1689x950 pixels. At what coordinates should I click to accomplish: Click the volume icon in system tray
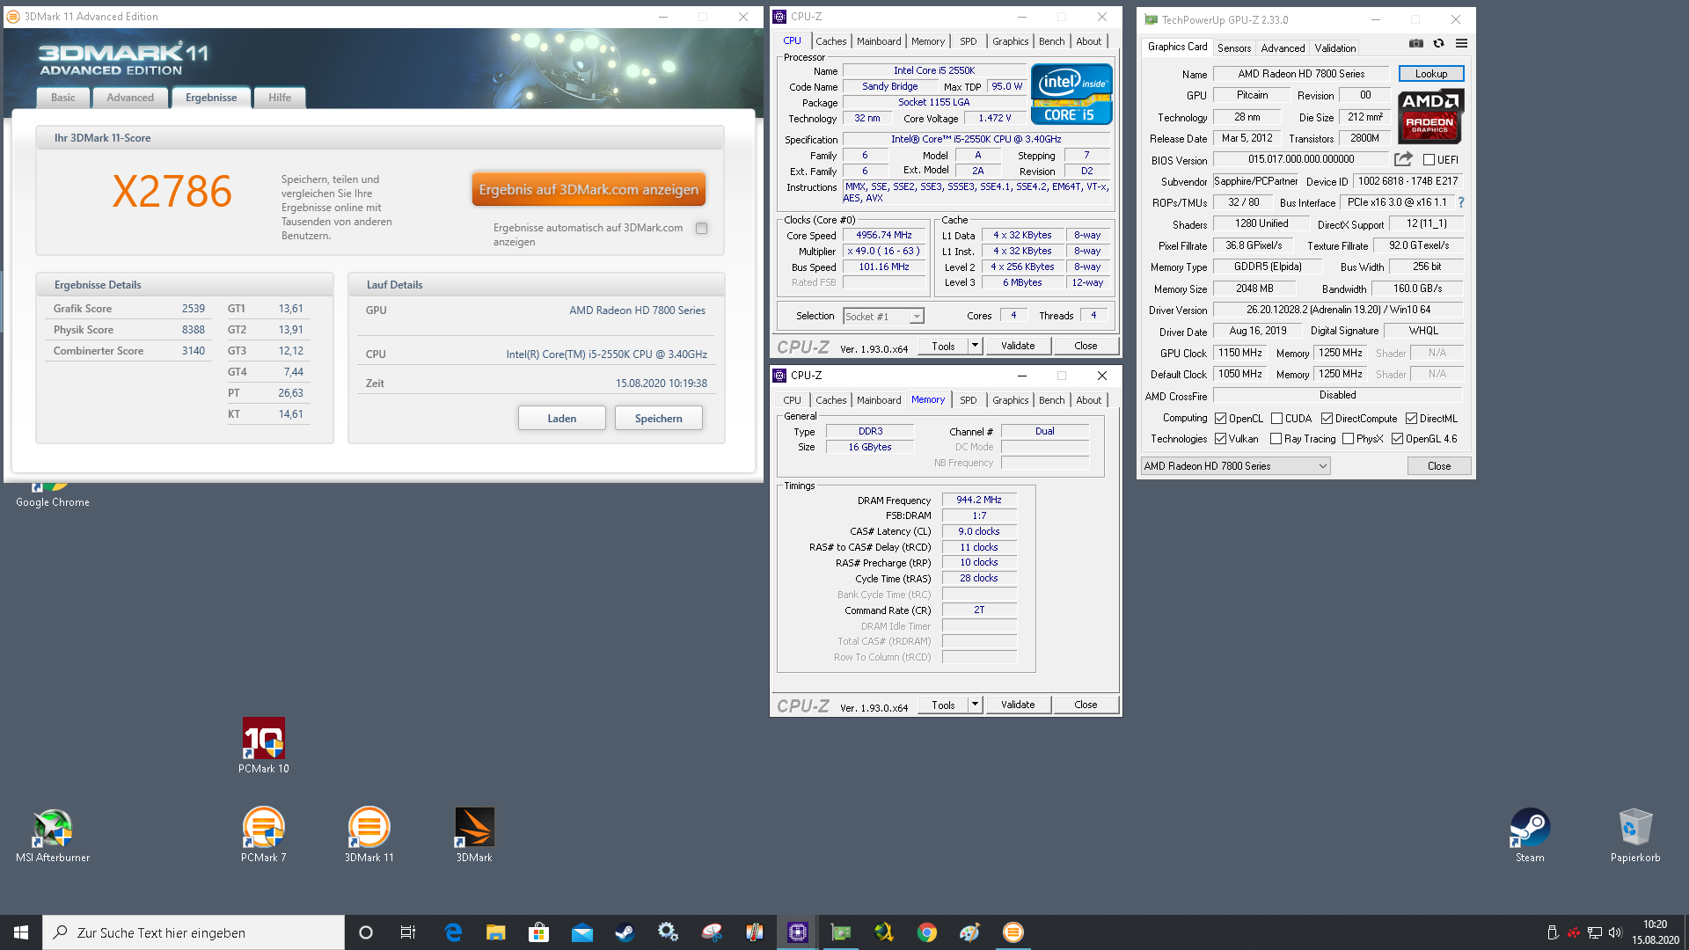click(1614, 932)
